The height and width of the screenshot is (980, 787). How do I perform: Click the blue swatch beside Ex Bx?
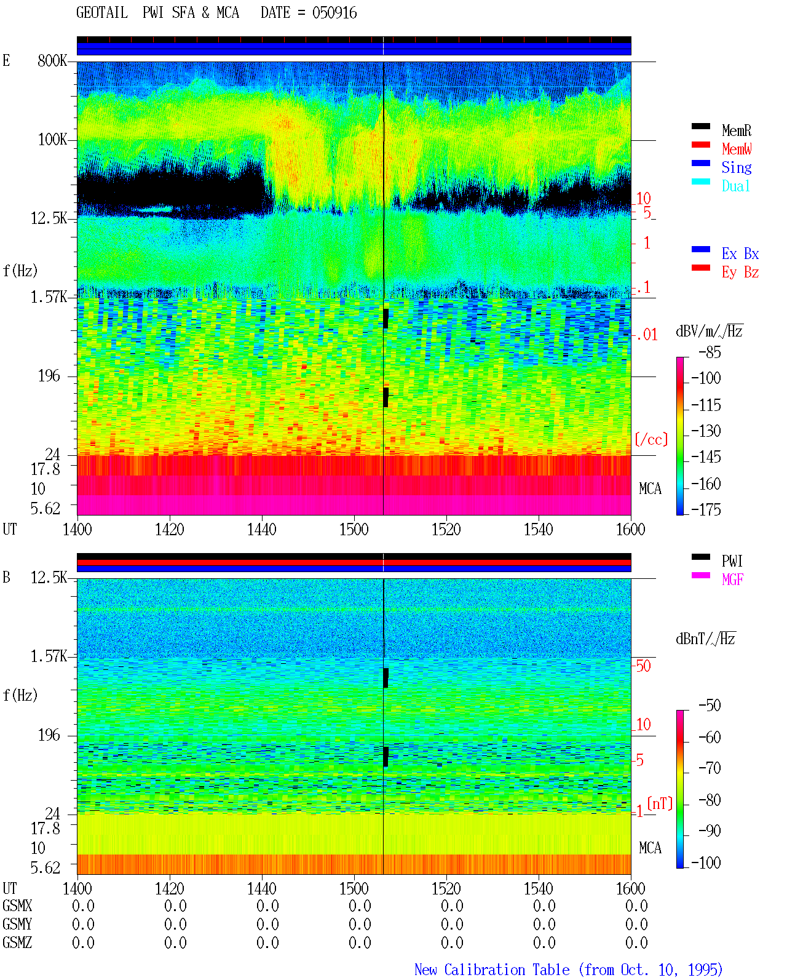(x=701, y=249)
